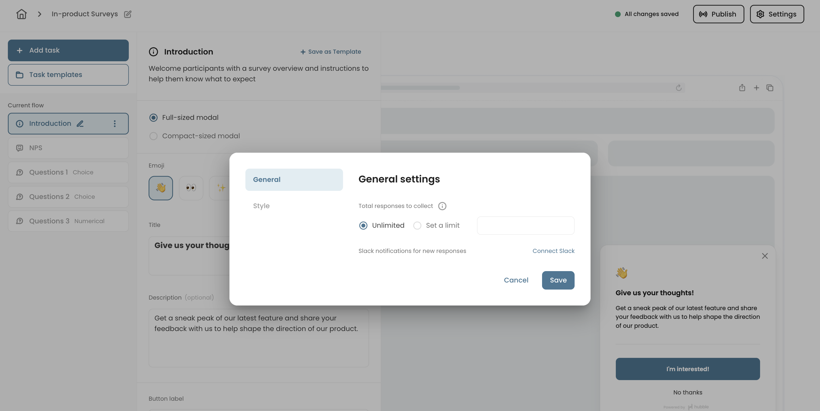Click the NPS chat icon

(x=20, y=148)
